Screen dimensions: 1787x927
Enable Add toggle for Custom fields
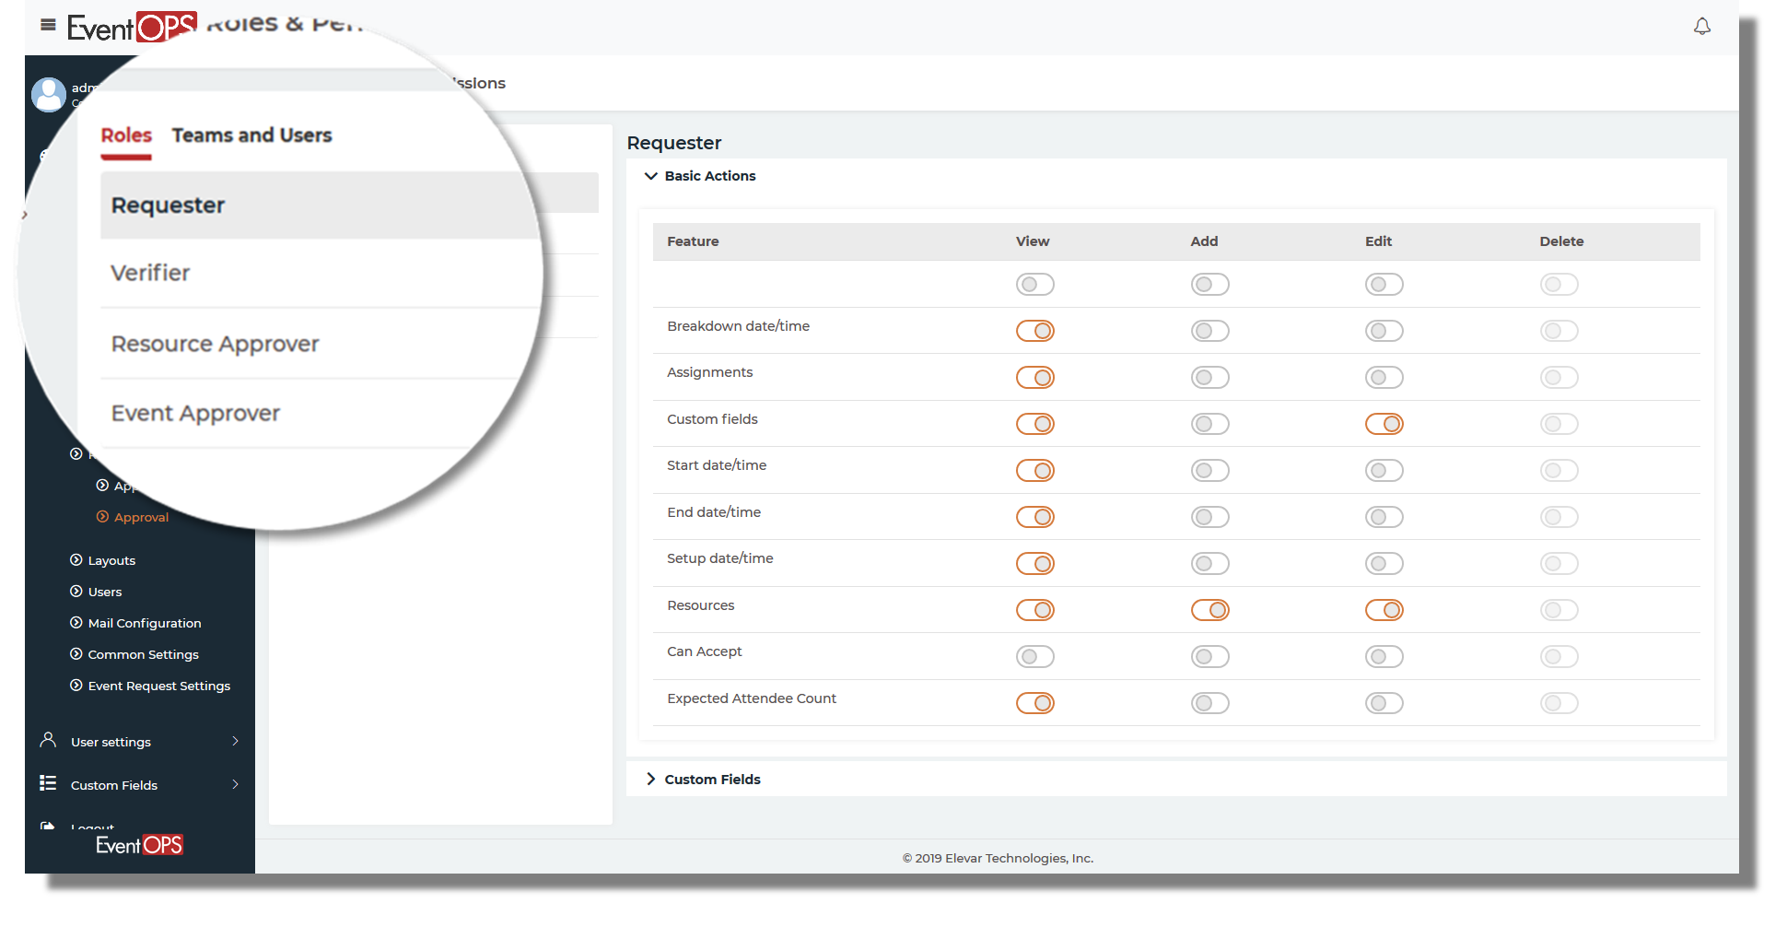click(1210, 424)
